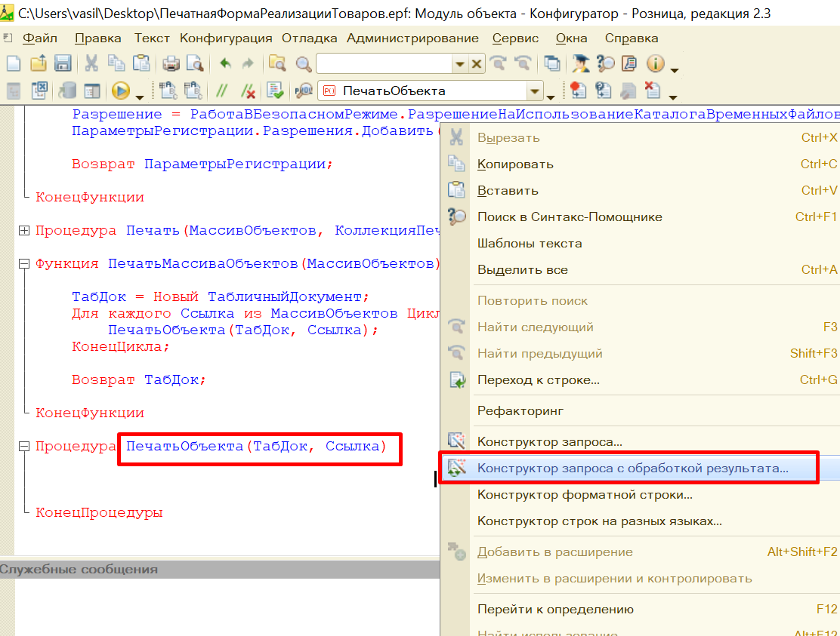Screen dimensions: 840x636
Task: Click the Copy icon in the toolbar
Action: pyautogui.click(x=116, y=63)
